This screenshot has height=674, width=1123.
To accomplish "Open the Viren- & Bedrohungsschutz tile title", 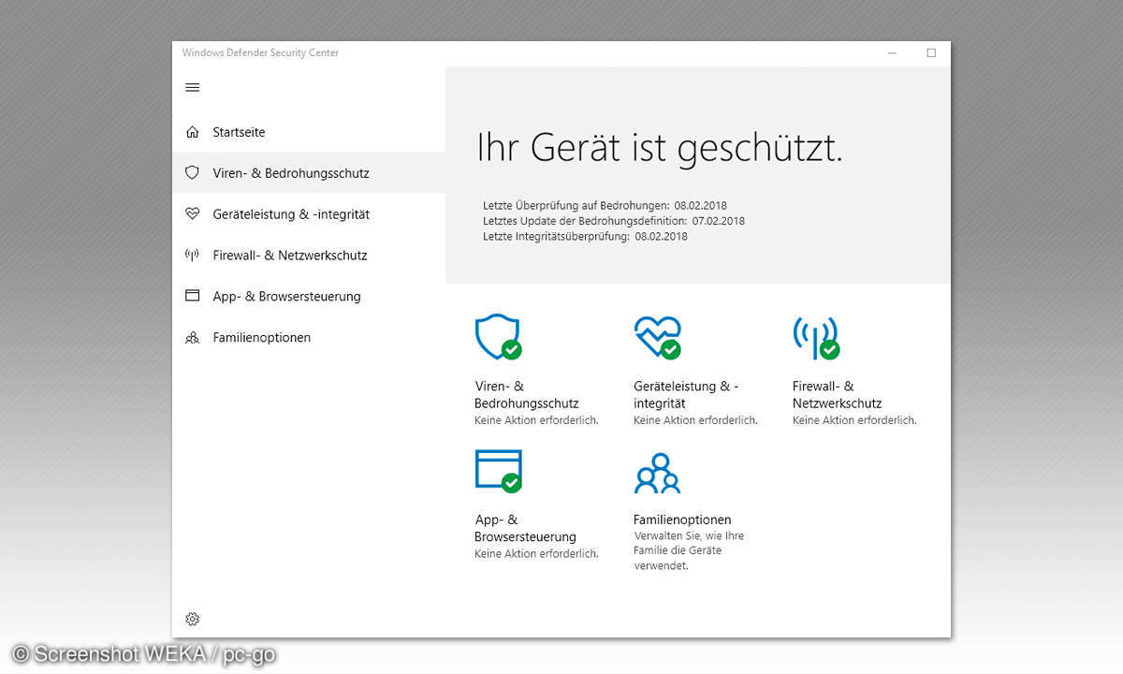I will coord(527,394).
